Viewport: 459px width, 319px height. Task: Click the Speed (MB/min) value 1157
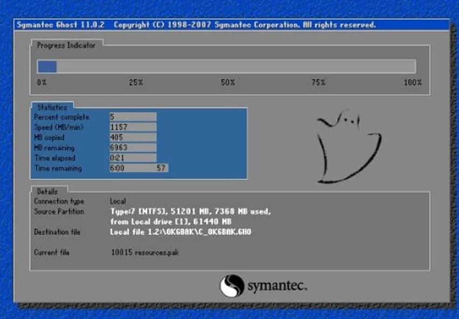click(x=133, y=127)
